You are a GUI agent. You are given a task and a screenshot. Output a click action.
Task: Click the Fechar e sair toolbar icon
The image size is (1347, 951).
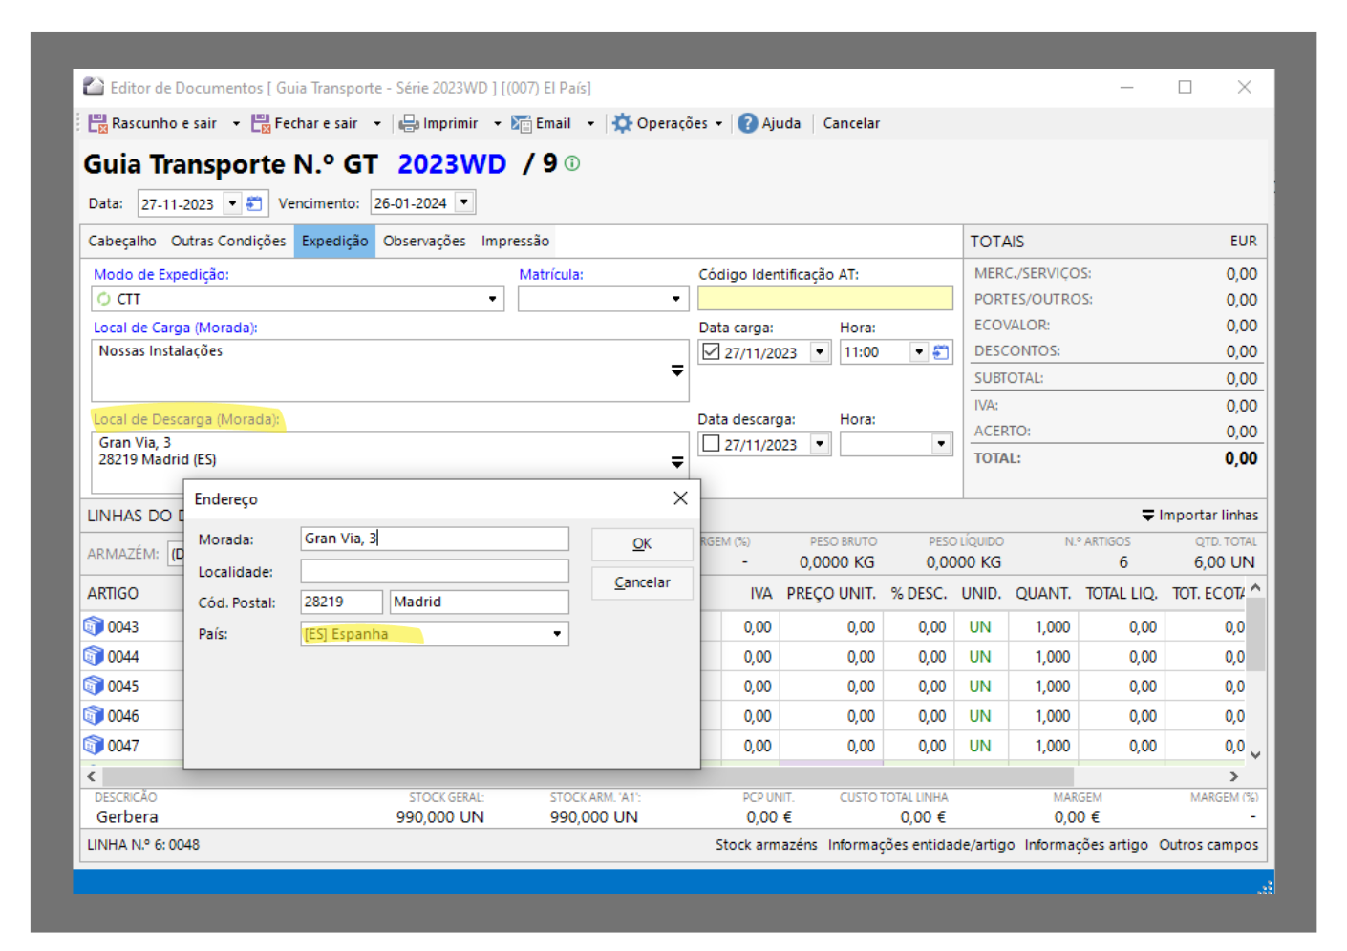coord(261,123)
